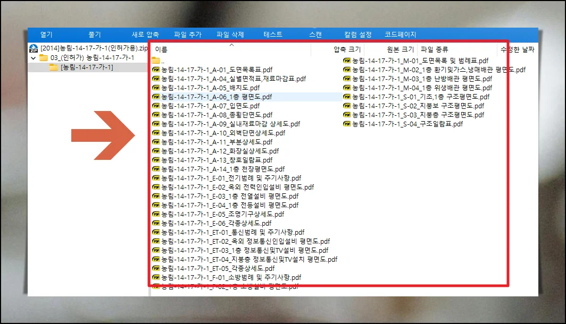The image size is (566, 324).
Task: Click the PDF icon of E-01_전기범례 및 주기사항.pdf
Action: pos(156,178)
